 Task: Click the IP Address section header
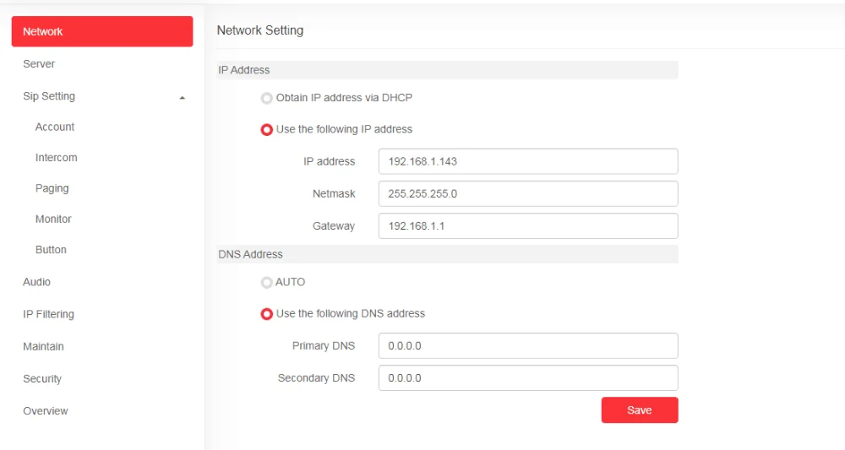coord(447,70)
